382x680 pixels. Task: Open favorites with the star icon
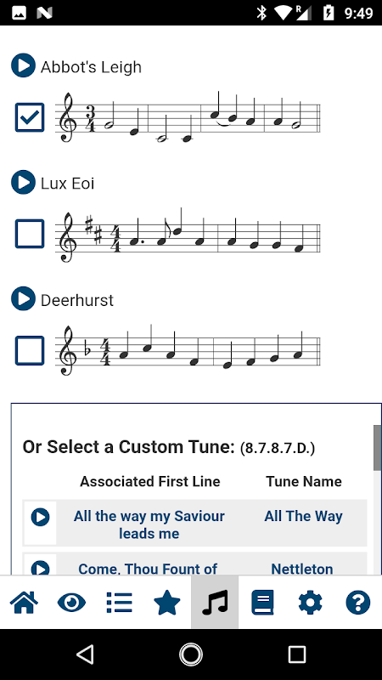(167, 603)
